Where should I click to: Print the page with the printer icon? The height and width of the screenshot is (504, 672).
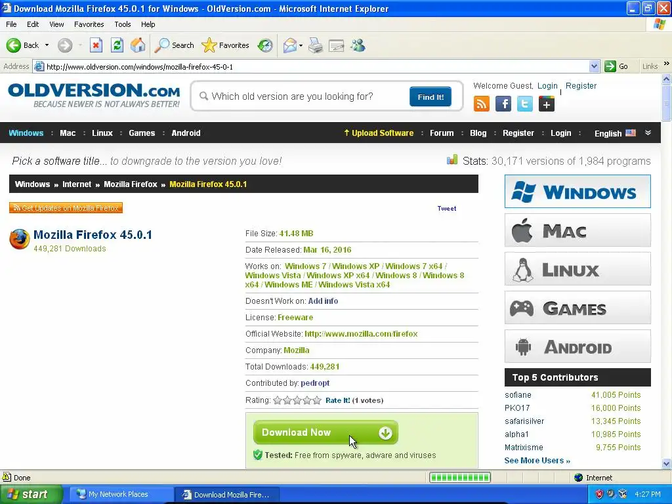tap(316, 45)
